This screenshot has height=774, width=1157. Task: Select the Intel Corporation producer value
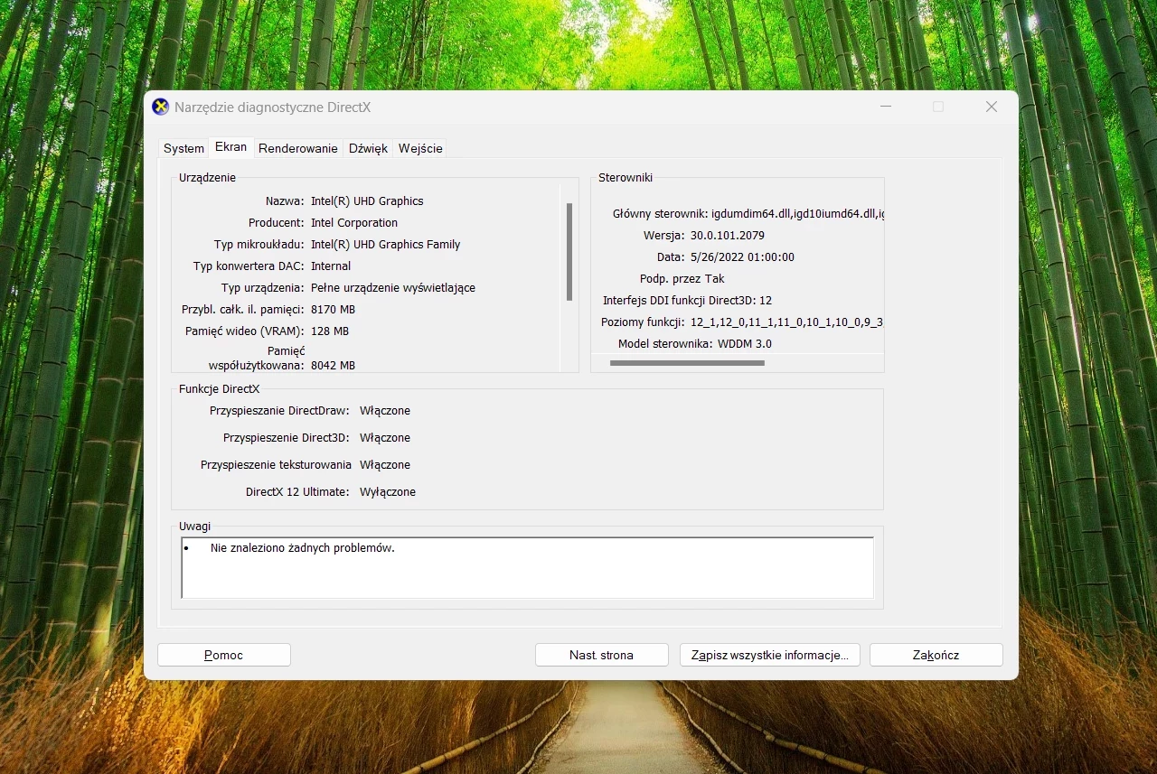[x=354, y=223]
